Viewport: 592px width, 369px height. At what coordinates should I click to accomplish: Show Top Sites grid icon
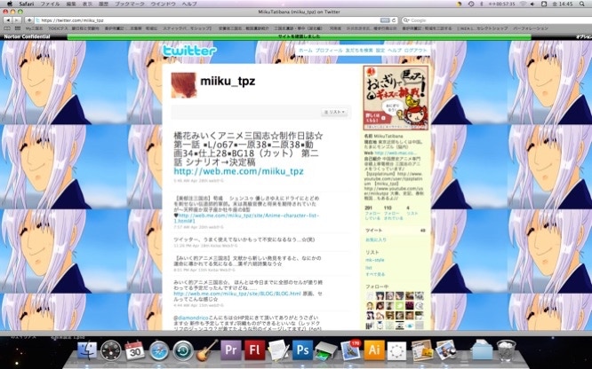pyautogui.click(x=18, y=28)
